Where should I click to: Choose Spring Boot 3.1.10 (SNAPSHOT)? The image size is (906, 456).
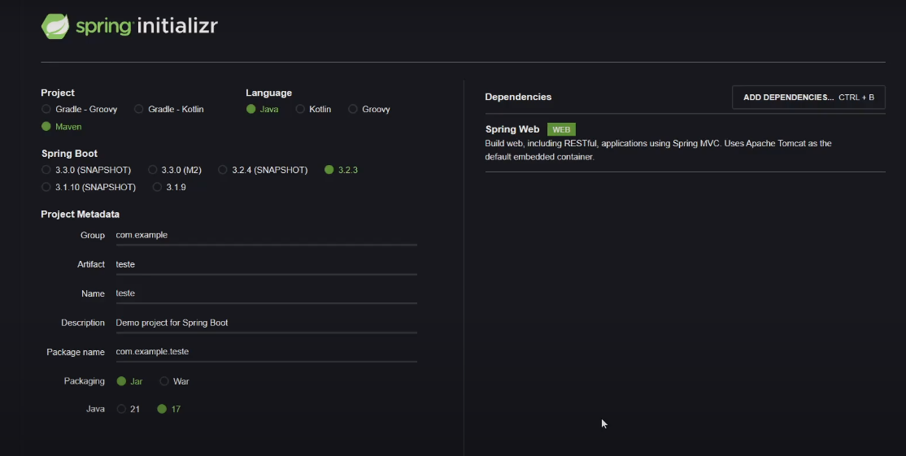(89, 187)
